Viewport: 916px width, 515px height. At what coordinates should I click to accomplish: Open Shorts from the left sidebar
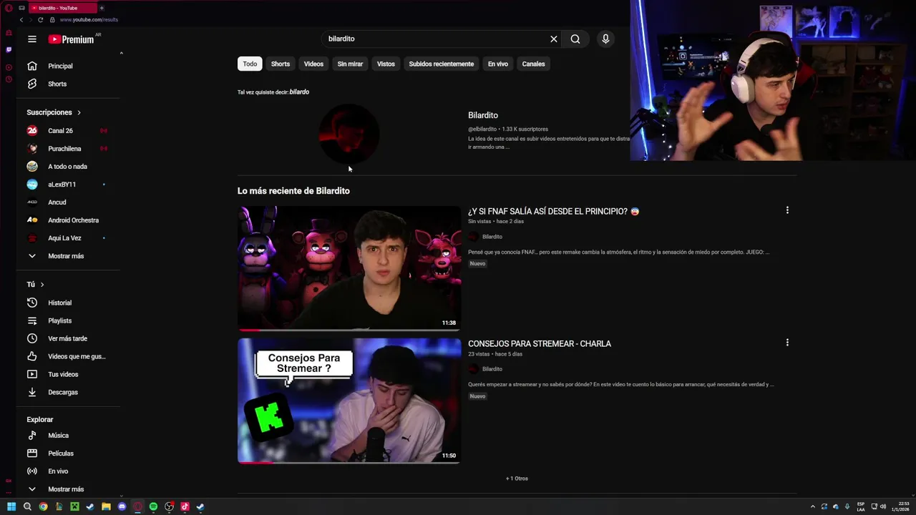coord(69,84)
